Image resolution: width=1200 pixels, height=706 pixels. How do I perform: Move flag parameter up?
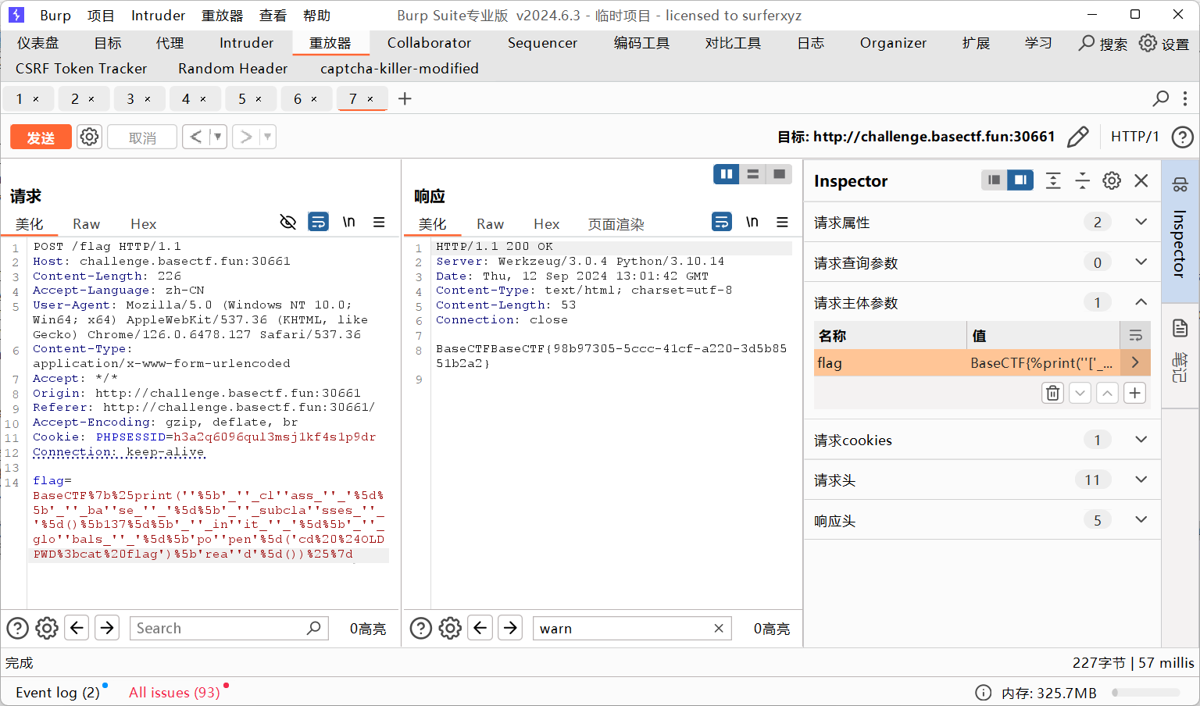tap(1108, 393)
